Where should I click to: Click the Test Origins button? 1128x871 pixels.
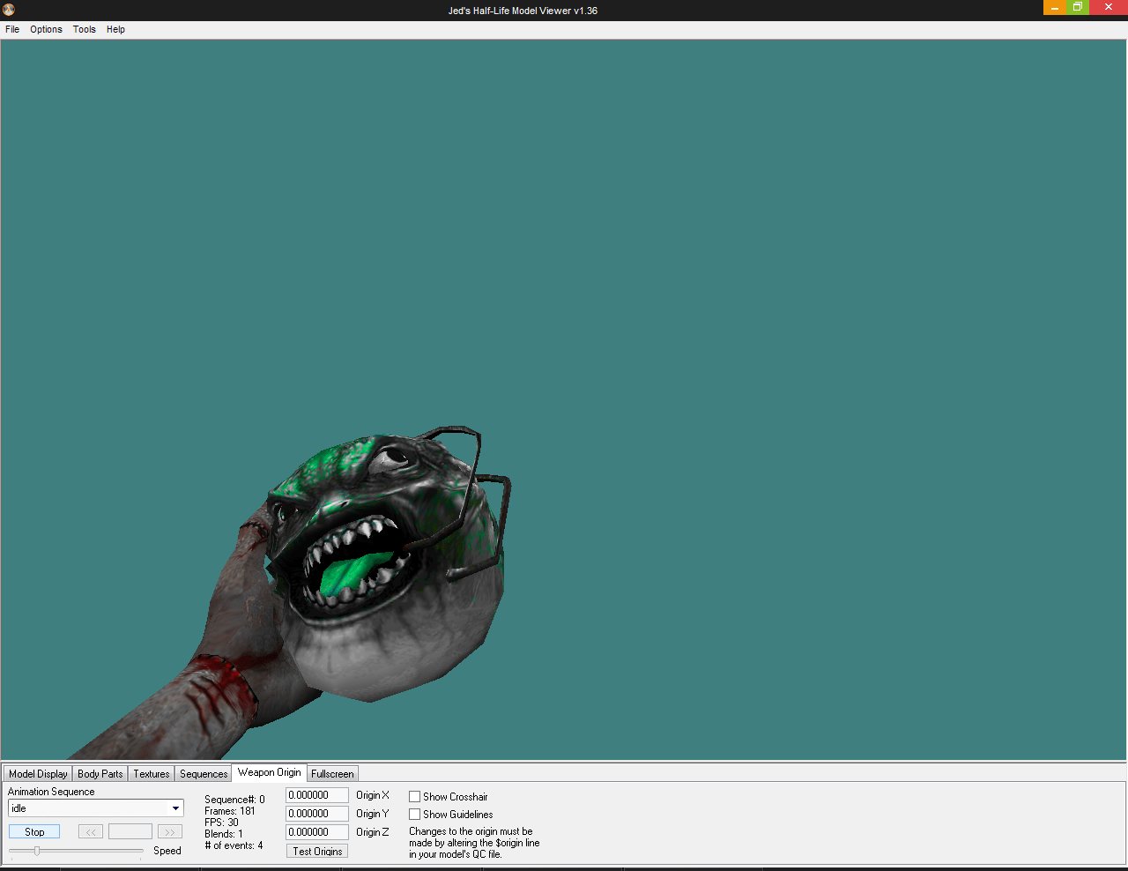point(317,851)
